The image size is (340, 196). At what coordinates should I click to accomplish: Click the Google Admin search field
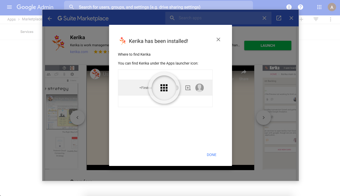[158, 7]
